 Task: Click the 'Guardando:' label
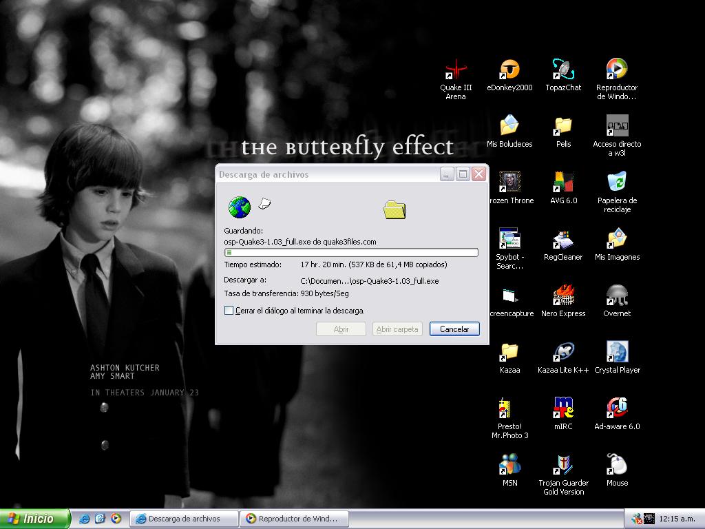point(243,231)
